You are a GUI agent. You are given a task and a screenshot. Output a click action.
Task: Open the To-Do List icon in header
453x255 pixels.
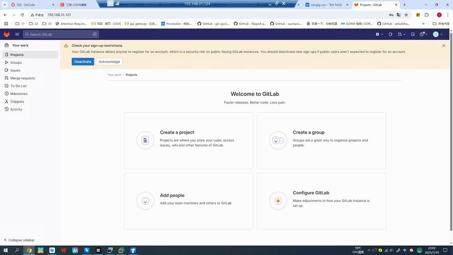pyautogui.click(x=413, y=34)
